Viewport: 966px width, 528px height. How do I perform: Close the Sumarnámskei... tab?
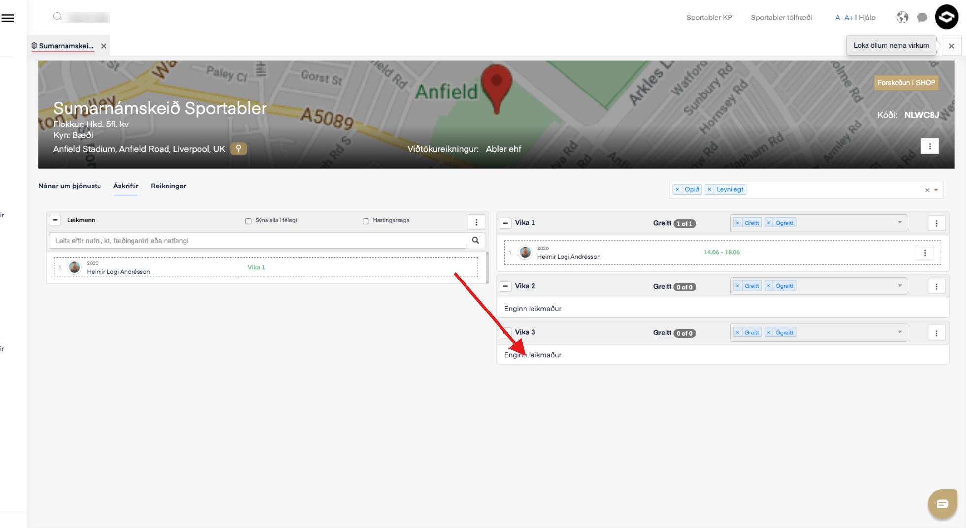(x=104, y=46)
